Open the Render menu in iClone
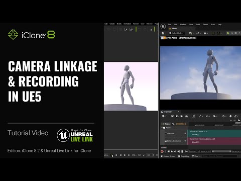Viewport: 241px width, 181px height. (136, 24)
